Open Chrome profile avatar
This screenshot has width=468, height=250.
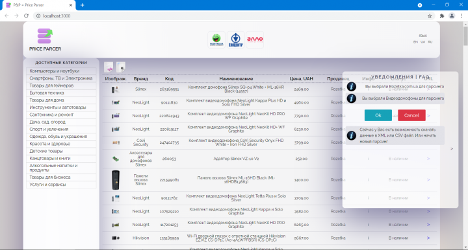(452, 16)
